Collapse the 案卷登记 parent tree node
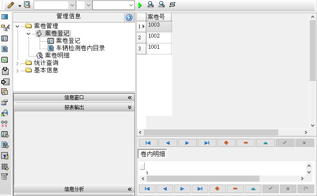The width and height of the screenshot is (317, 196). tap(29, 34)
